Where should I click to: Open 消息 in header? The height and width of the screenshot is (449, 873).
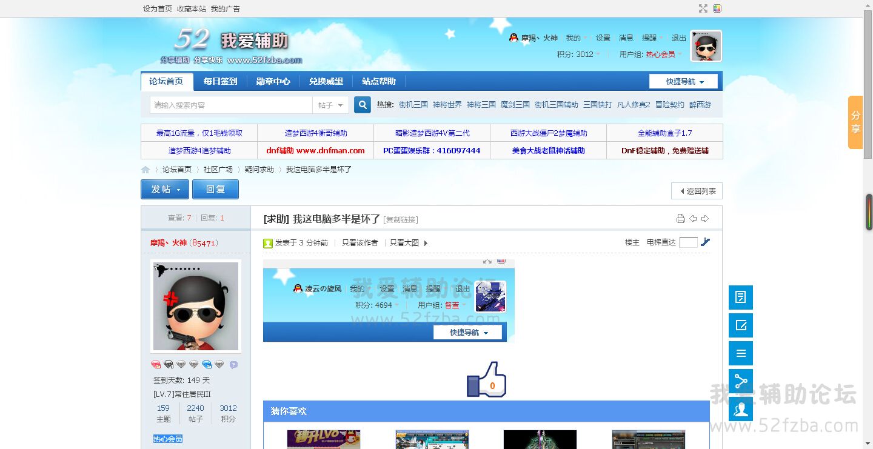[x=626, y=38]
